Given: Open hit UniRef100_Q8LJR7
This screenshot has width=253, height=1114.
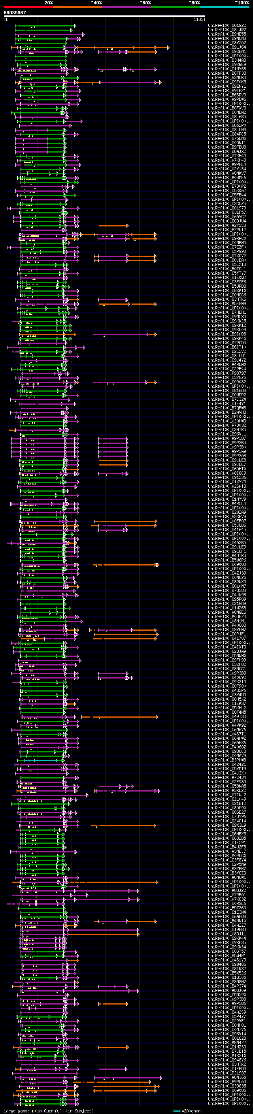Looking at the screenshot, I should (227, 30).
